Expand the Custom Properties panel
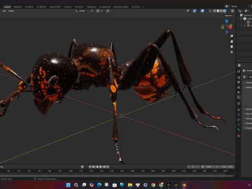This screenshot has width=252, height=189. [x=245, y=128]
